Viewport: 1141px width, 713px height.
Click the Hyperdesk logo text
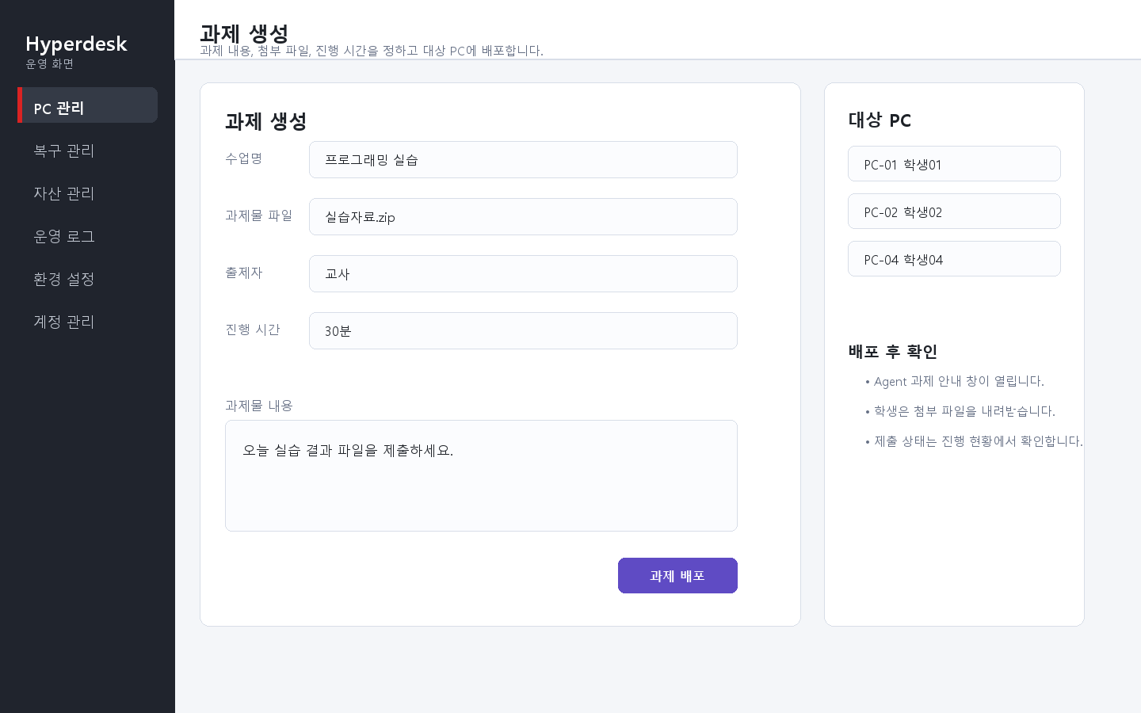[x=76, y=44]
